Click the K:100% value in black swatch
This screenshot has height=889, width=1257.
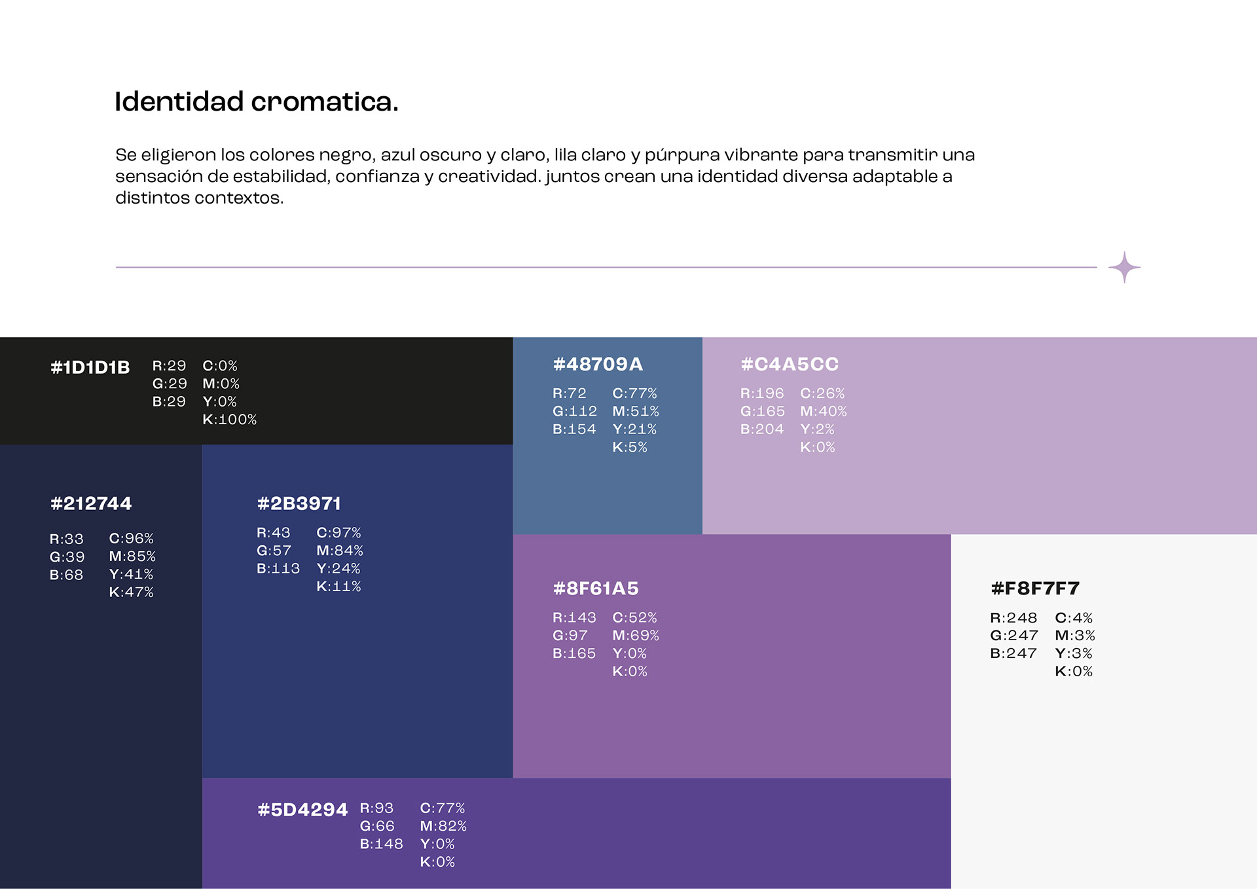coord(229,420)
